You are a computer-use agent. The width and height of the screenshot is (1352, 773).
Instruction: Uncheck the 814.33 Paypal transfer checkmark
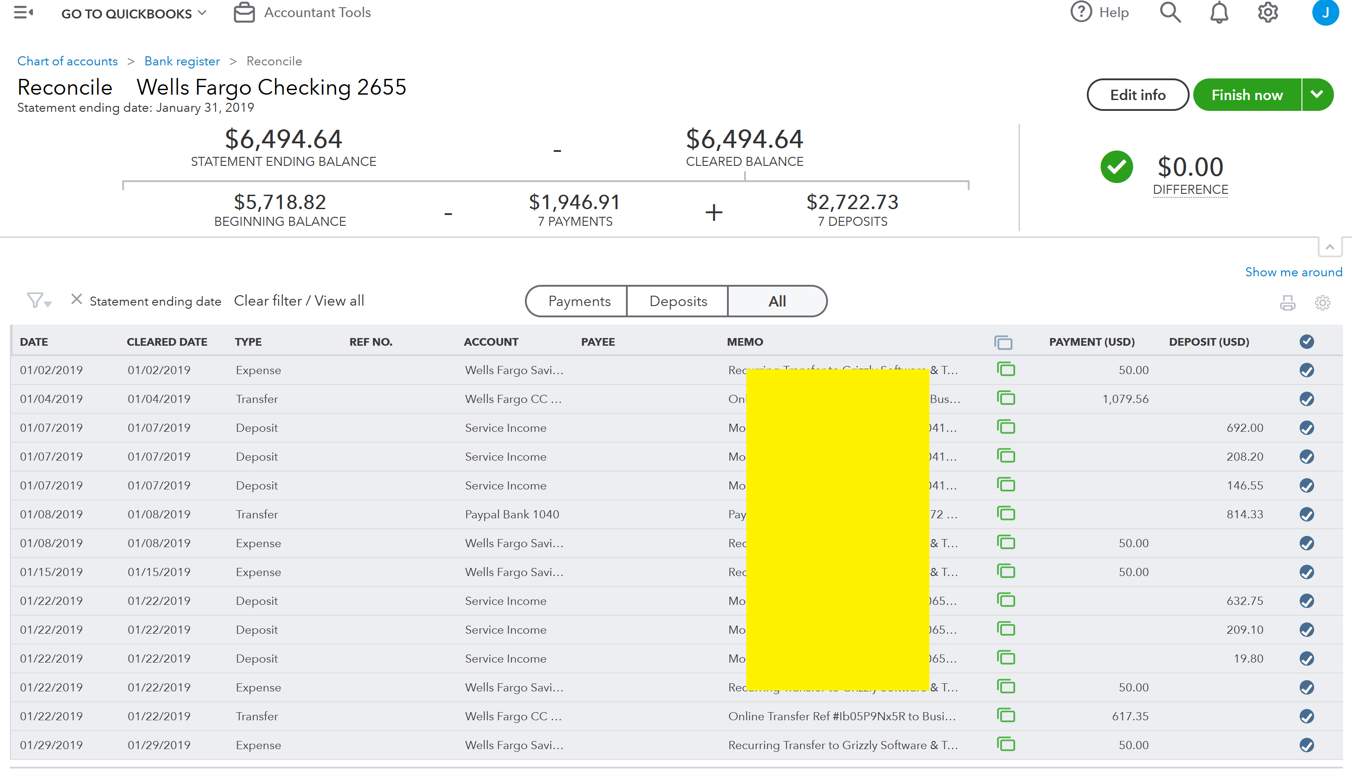click(x=1307, y=514)
